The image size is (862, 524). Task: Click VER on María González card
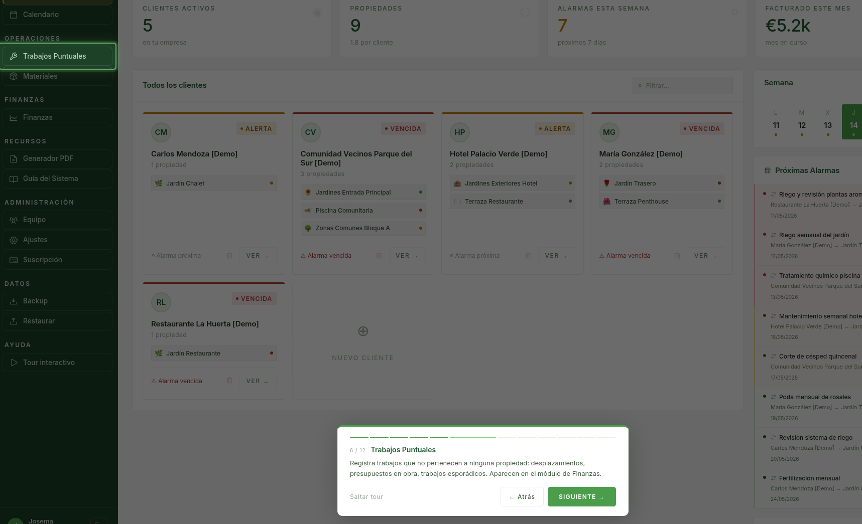tap(705, 256)
